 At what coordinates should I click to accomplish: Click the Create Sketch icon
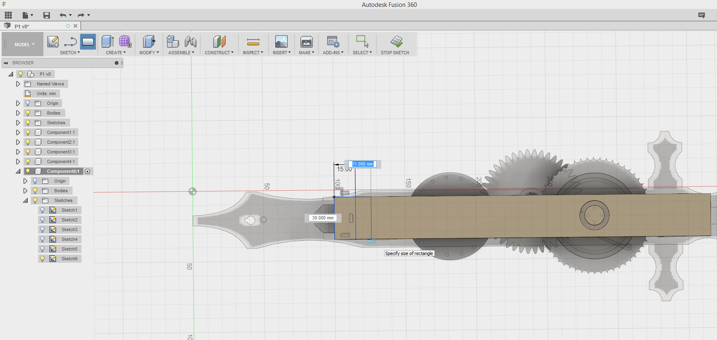[x=53, y=42]
